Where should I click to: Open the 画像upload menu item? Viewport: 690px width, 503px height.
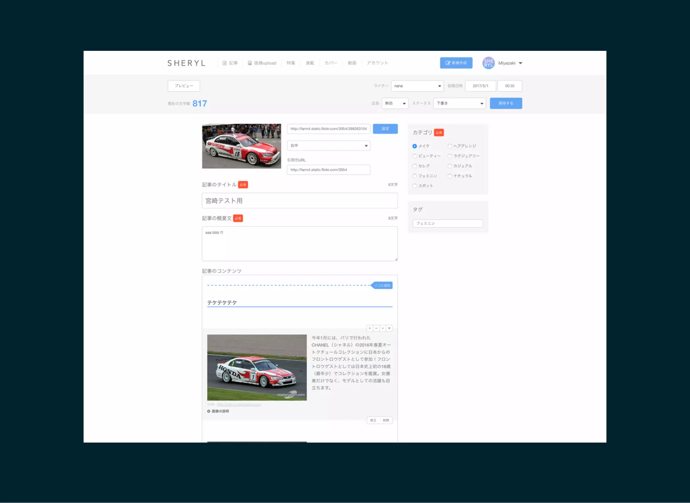pos(262,63)
